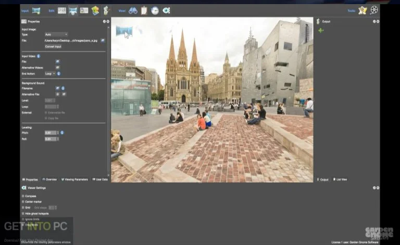Click the input image file path field

tap(72, 41)
